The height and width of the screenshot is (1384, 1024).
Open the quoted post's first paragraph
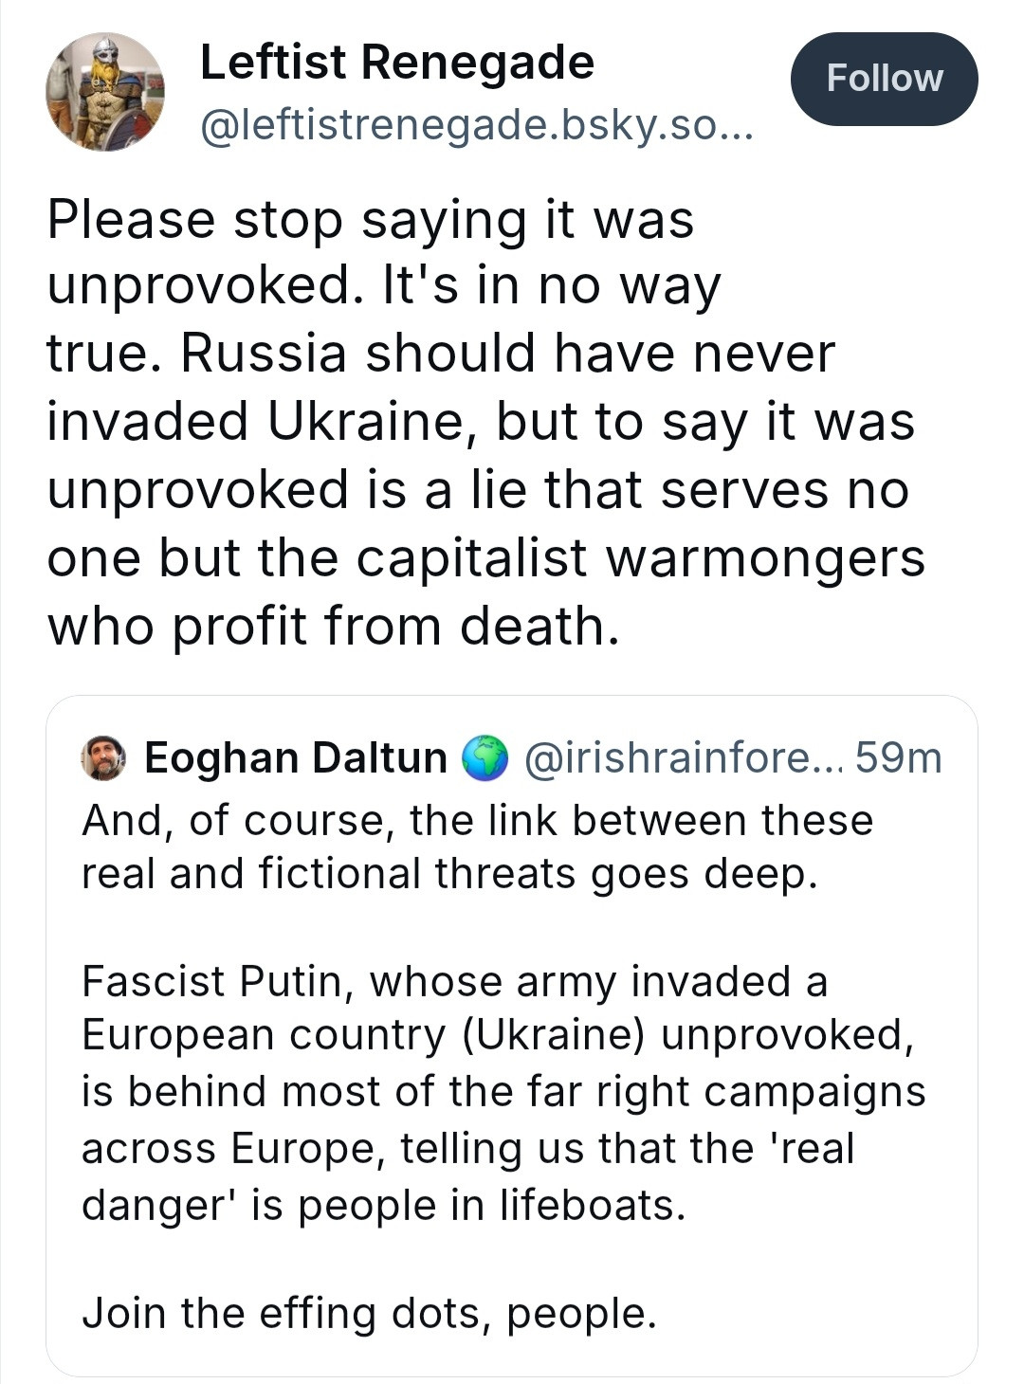click(477, 847)
